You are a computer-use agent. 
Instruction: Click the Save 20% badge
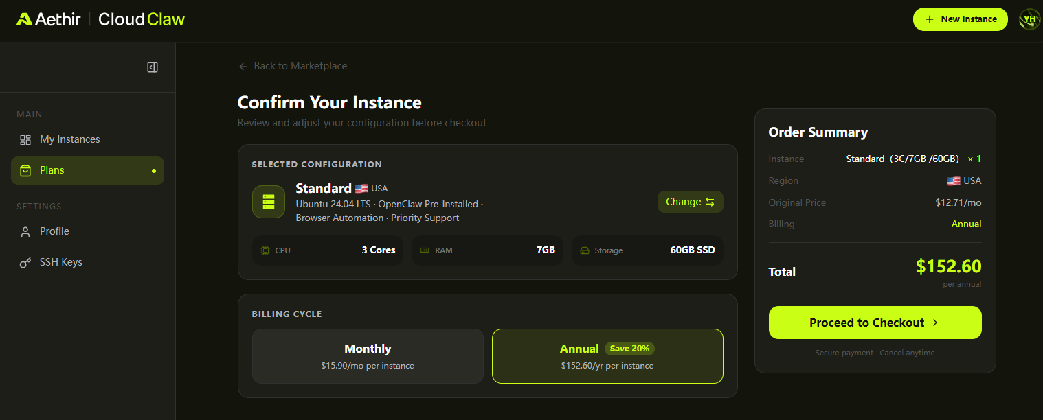pyautogui.click(x=629, y=349)
